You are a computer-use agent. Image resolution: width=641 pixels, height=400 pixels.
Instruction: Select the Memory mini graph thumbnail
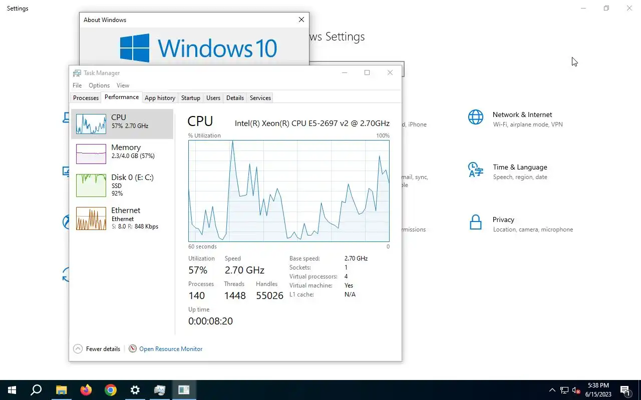91,154
